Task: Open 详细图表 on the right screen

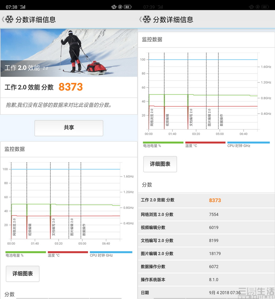Action: click(160, 164)
